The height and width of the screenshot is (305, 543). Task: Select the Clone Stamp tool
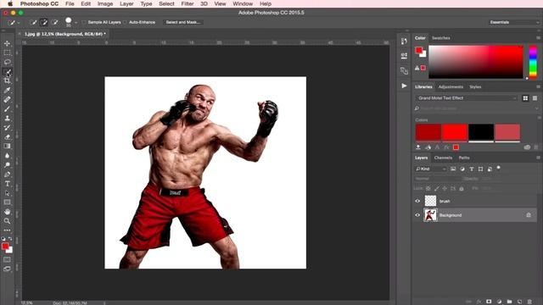[x=7, y=119]
